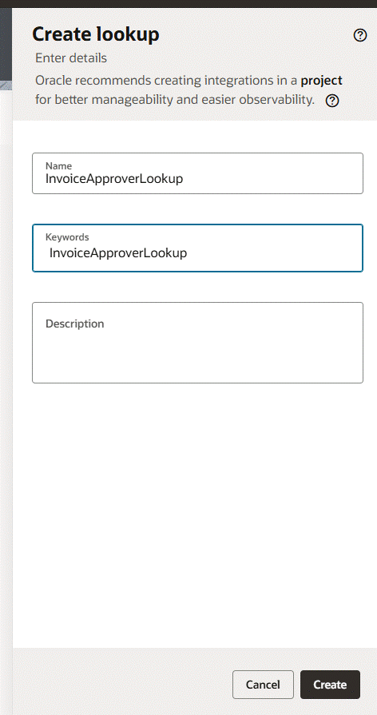Click empty white area below Description box

pyautogui.click(x=197, y=515)
